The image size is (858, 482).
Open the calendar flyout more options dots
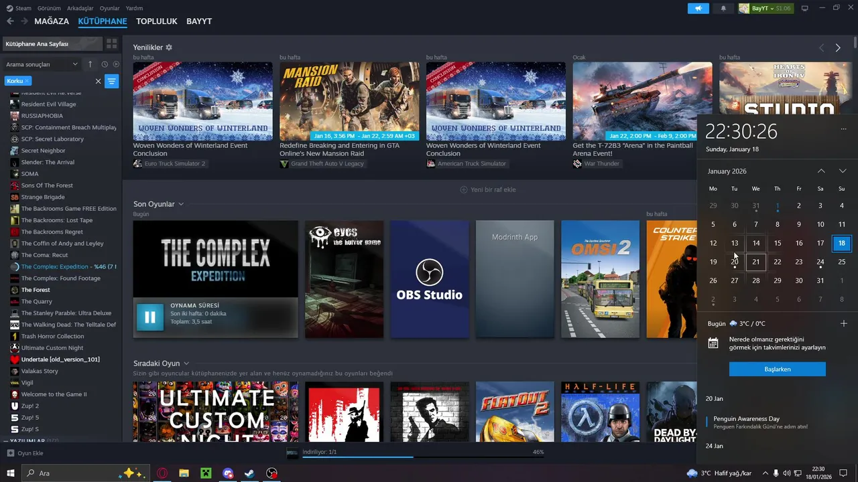(x=843, y=129)
